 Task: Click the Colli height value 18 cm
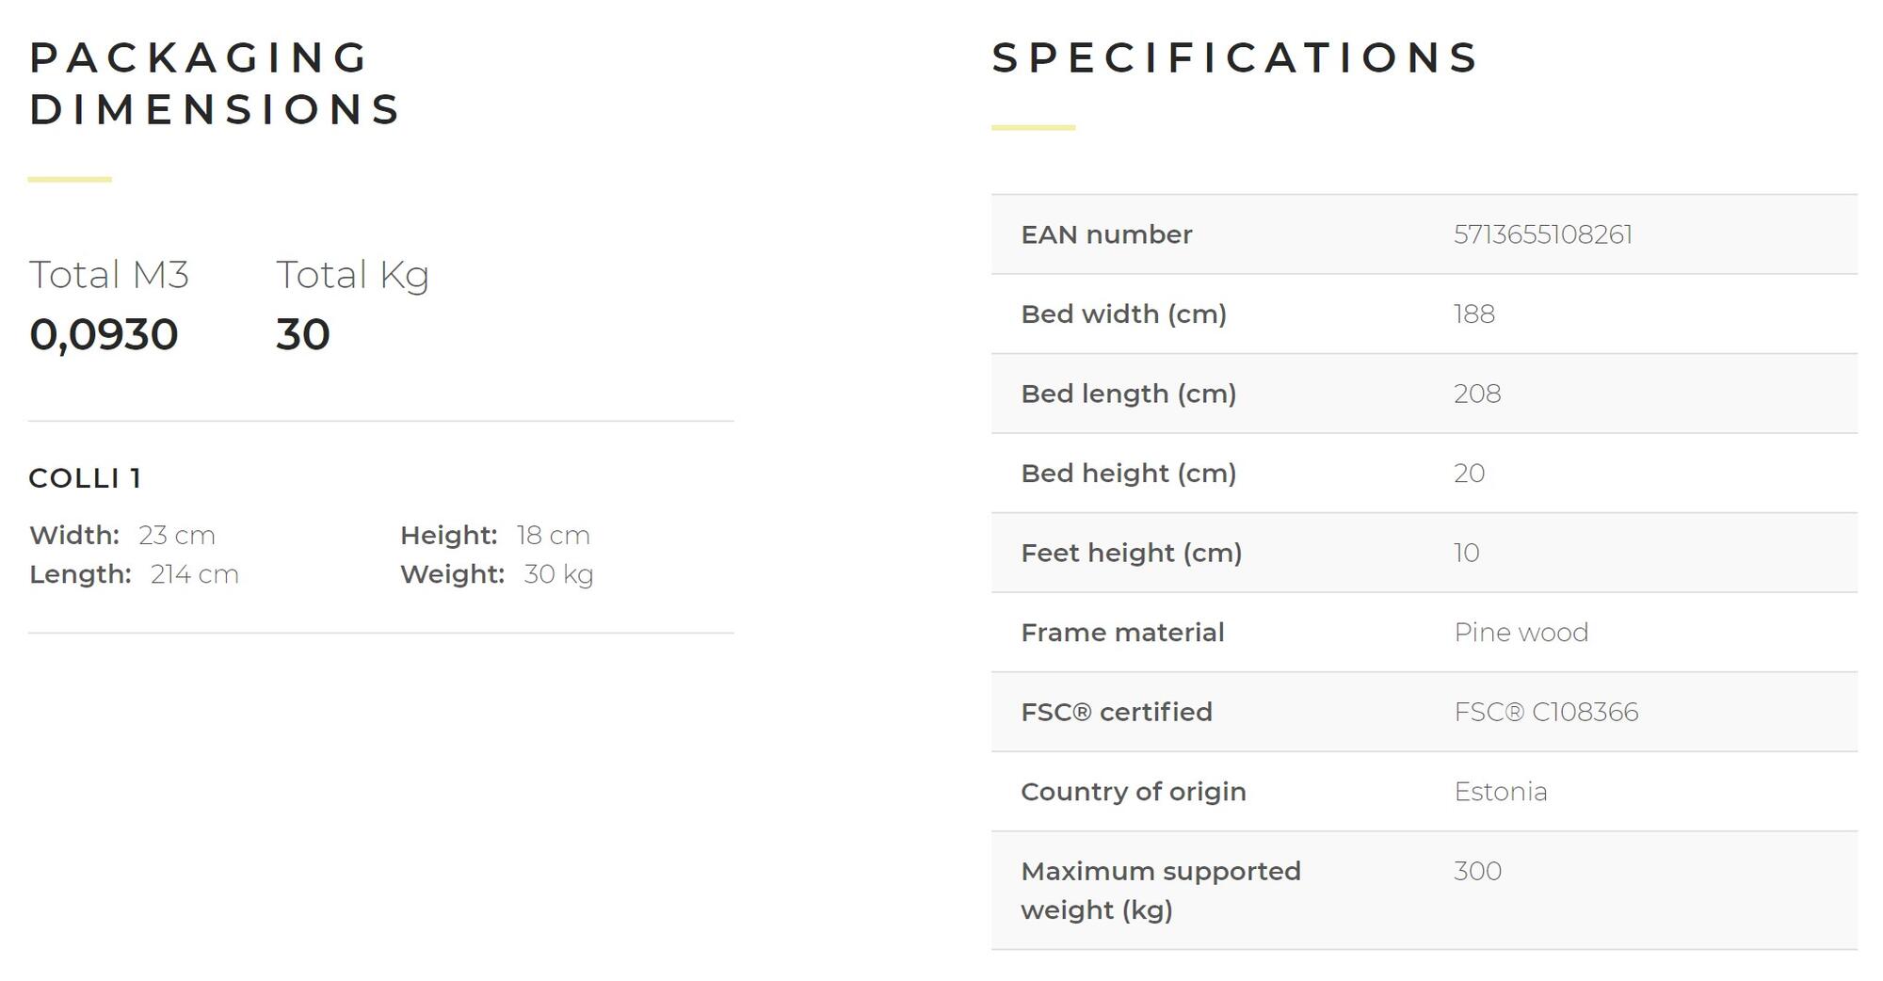point(553,536)
